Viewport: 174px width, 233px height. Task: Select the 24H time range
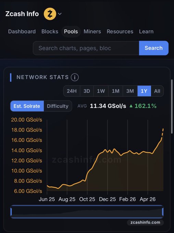72,91
